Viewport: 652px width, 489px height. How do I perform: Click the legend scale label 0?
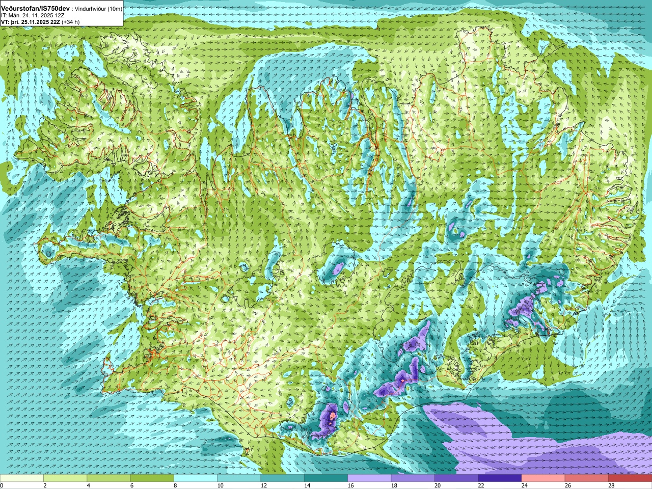pos(2,485)
